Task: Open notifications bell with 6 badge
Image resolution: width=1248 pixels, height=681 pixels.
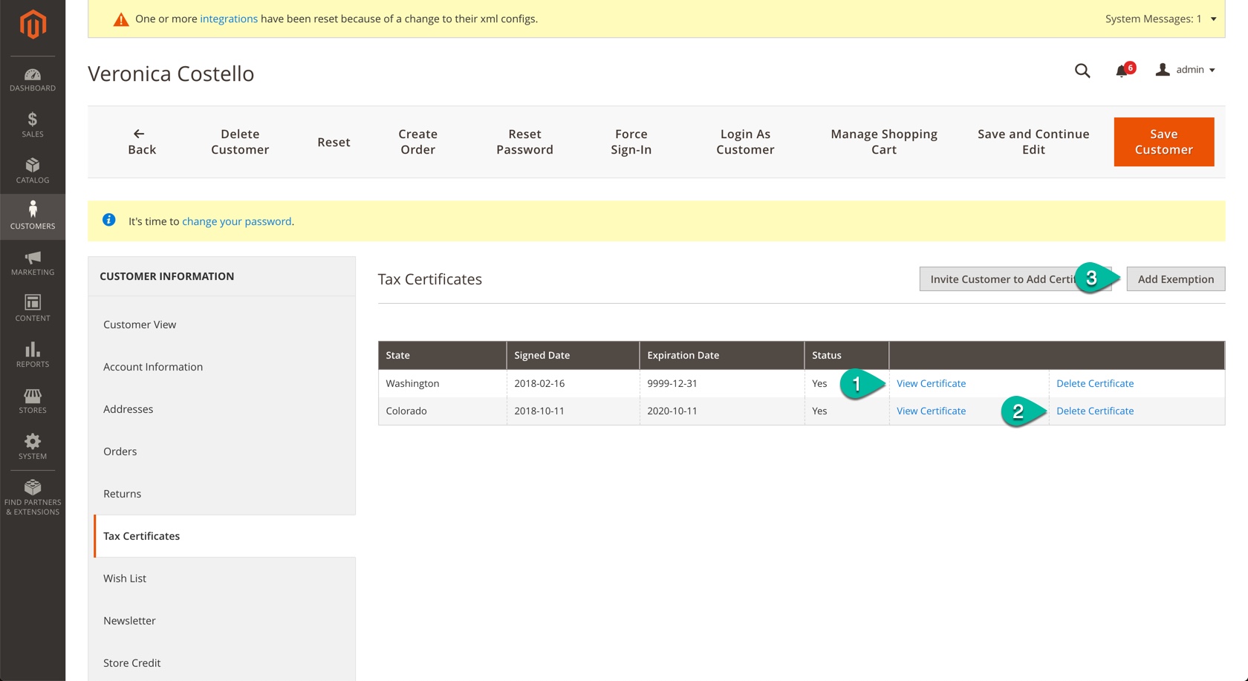Action: click(1122, 71)
